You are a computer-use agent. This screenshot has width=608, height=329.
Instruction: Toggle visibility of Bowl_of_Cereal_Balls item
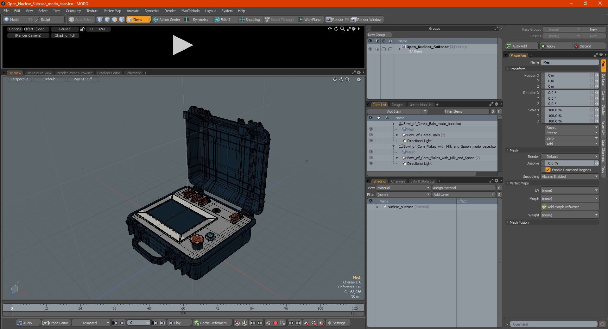click(x=371, y=135)
